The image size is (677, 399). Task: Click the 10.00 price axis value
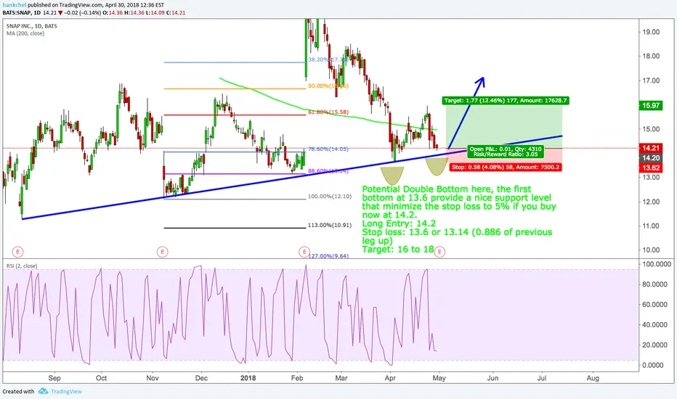[651, 250]
